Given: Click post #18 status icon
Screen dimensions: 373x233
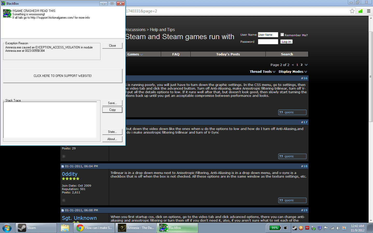Looking at the screenshot, I should pos(64,200).
